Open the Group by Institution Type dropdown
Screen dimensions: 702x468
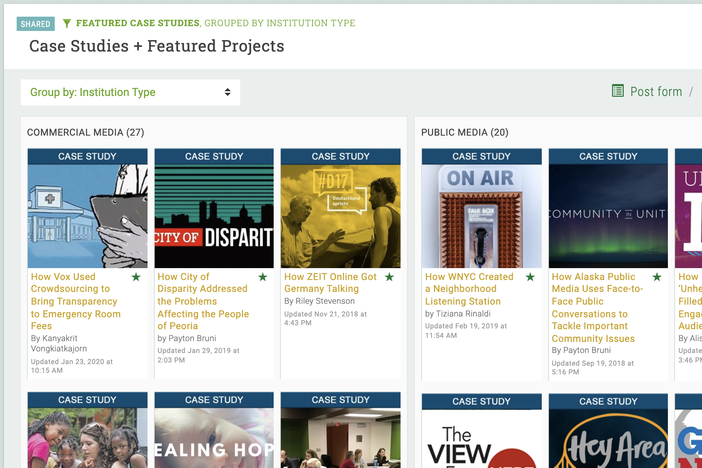(130, 92)
